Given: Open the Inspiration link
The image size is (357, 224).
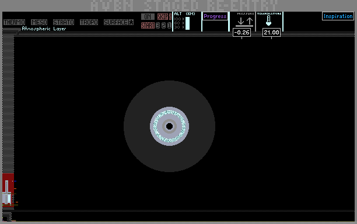Looking at the screenshot, I should point(338,16).
